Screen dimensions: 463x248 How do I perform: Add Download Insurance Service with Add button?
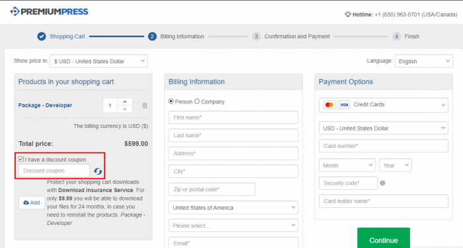click(x=32, y=202)
